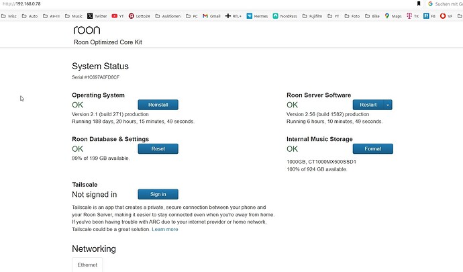463x272 pixels.
Task: Follow the Tailscale Learn more link
Action: [x=164, y=229]
